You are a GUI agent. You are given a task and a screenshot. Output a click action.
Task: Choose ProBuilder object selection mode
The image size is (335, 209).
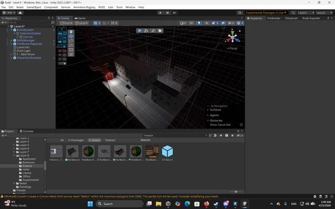(x=139, y=30)
